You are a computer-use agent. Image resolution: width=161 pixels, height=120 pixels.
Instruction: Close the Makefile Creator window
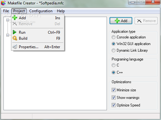point(153,2)
